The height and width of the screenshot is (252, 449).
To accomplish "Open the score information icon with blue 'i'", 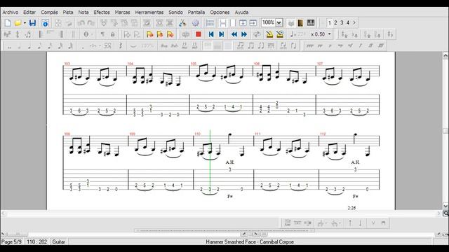I will [45, 23].
